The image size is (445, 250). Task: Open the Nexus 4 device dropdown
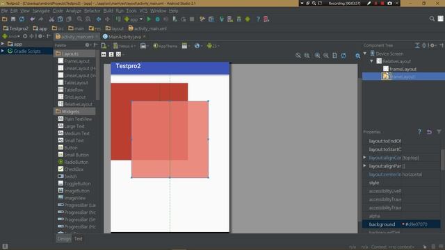(124, 46)
